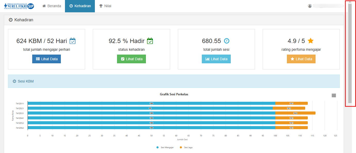Click calendar icon beside 624 KBM
Image resolution: width=356 pixels, height=153 pixels.
[72, 41]
